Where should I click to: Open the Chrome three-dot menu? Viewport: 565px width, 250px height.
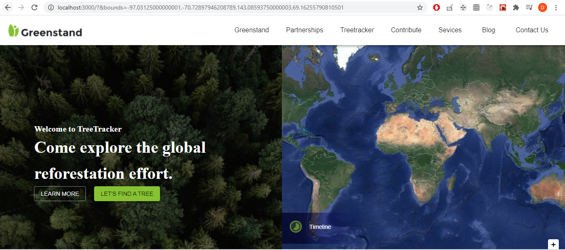point(555,7)
